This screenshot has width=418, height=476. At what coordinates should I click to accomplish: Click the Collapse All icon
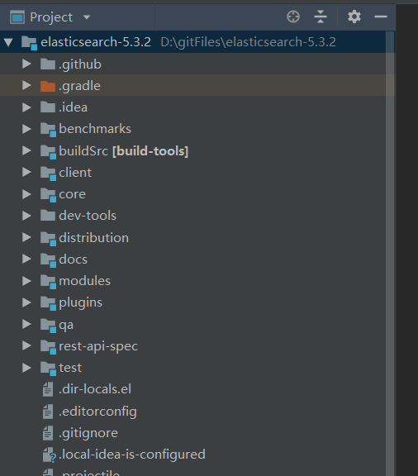[321, 17]
